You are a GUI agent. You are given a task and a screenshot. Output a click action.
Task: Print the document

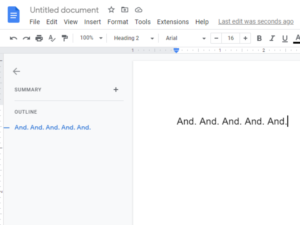coord(39,38)
